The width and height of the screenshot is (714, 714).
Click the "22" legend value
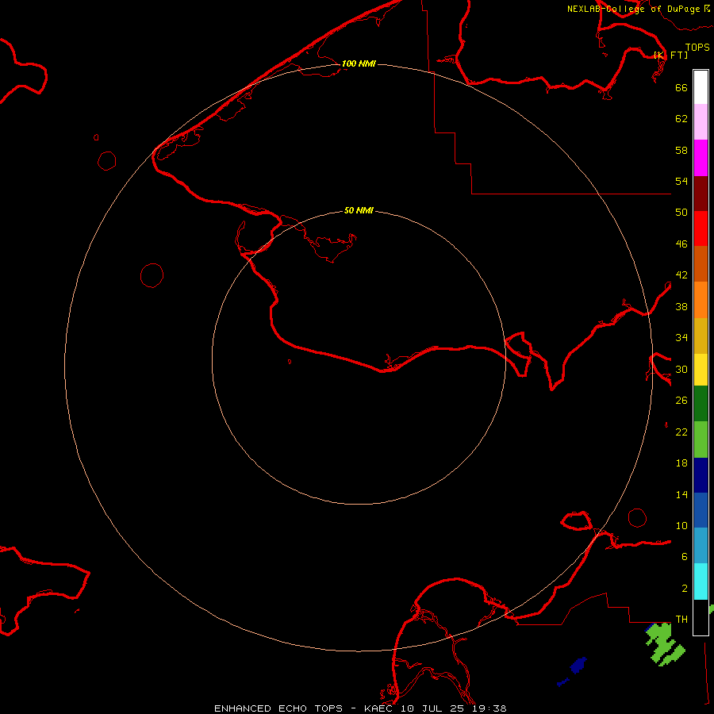pos(681,432)
